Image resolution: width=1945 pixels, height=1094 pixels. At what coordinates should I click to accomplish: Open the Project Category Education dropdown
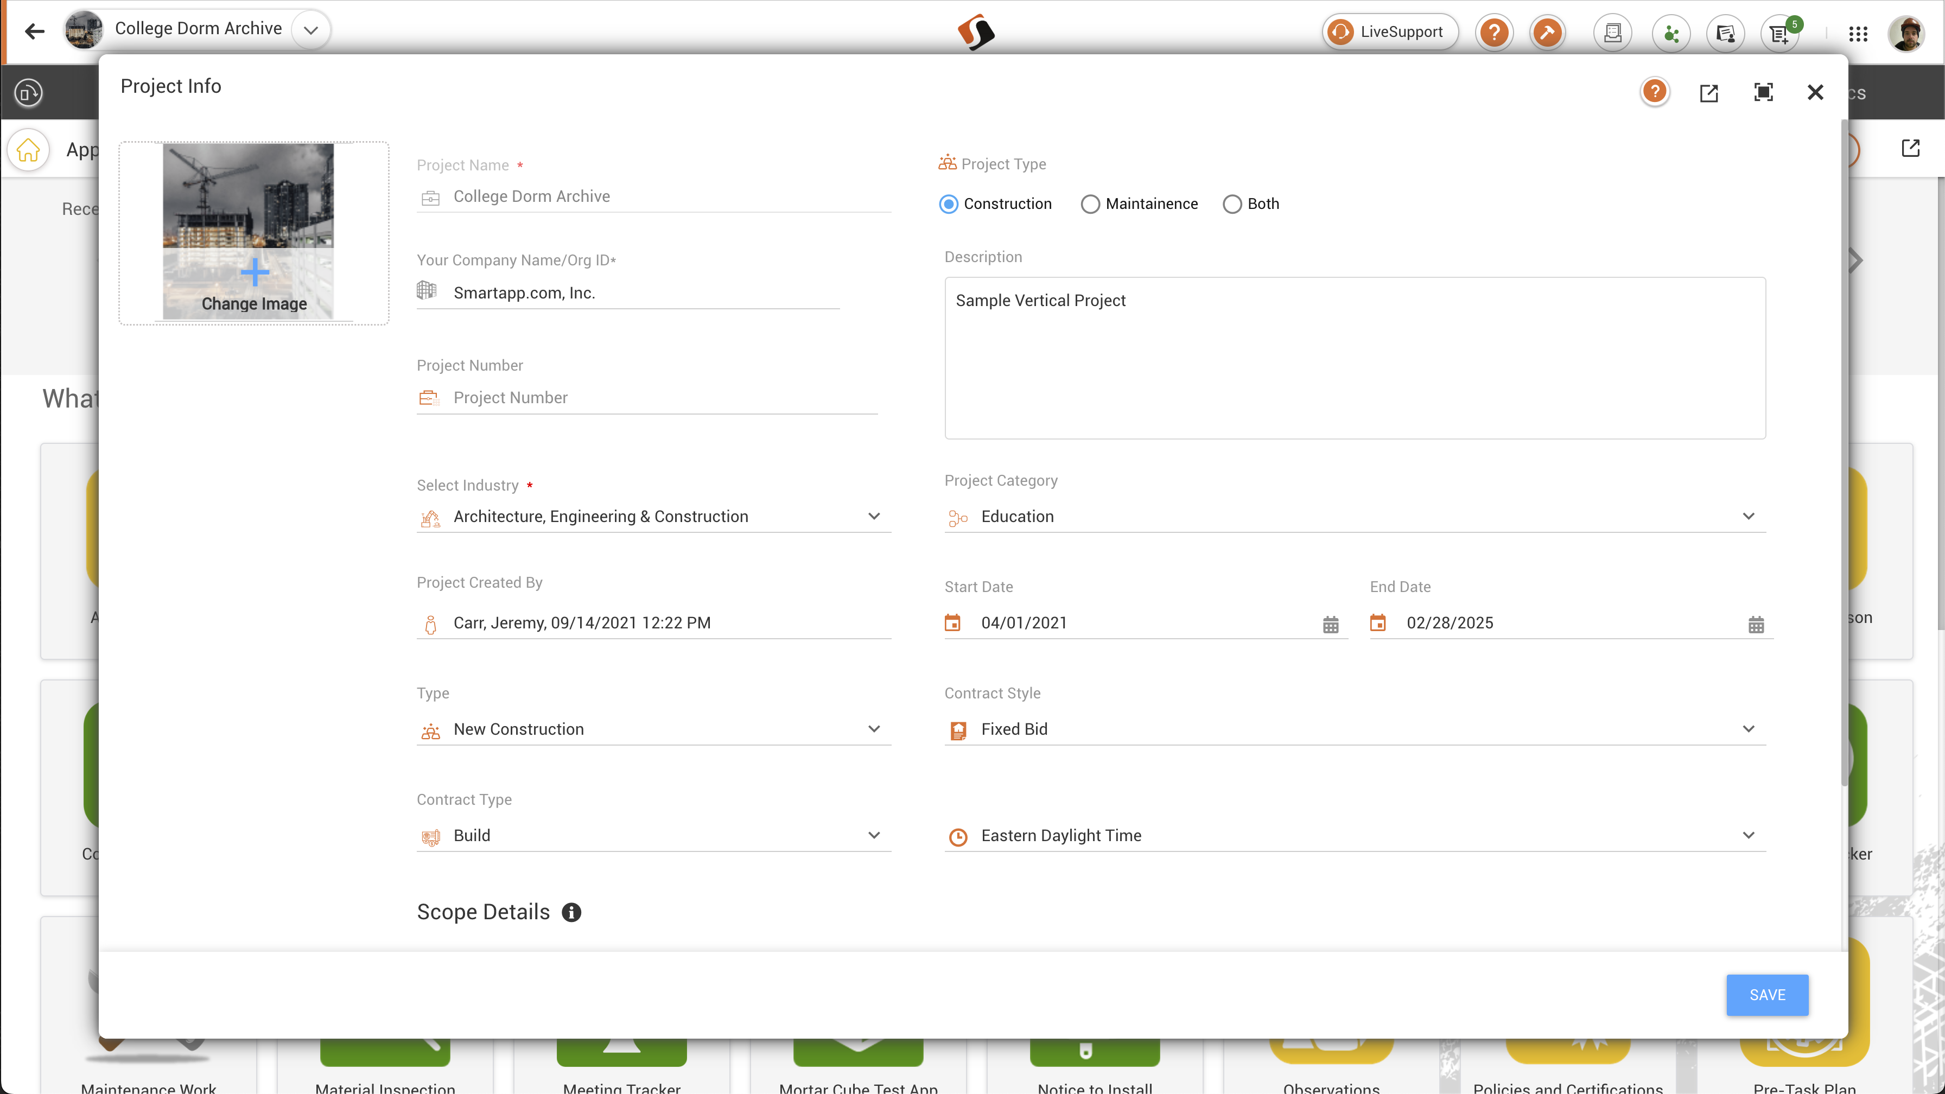tap(1748, 517)
